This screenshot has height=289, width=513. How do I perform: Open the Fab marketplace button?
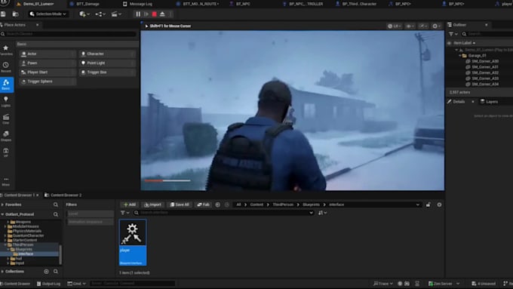point(203,204)
